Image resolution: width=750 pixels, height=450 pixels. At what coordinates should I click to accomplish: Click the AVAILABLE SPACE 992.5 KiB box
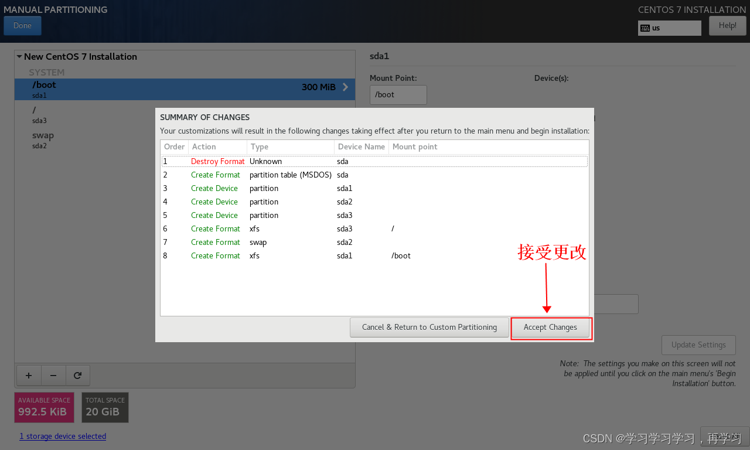pos(45,408)
